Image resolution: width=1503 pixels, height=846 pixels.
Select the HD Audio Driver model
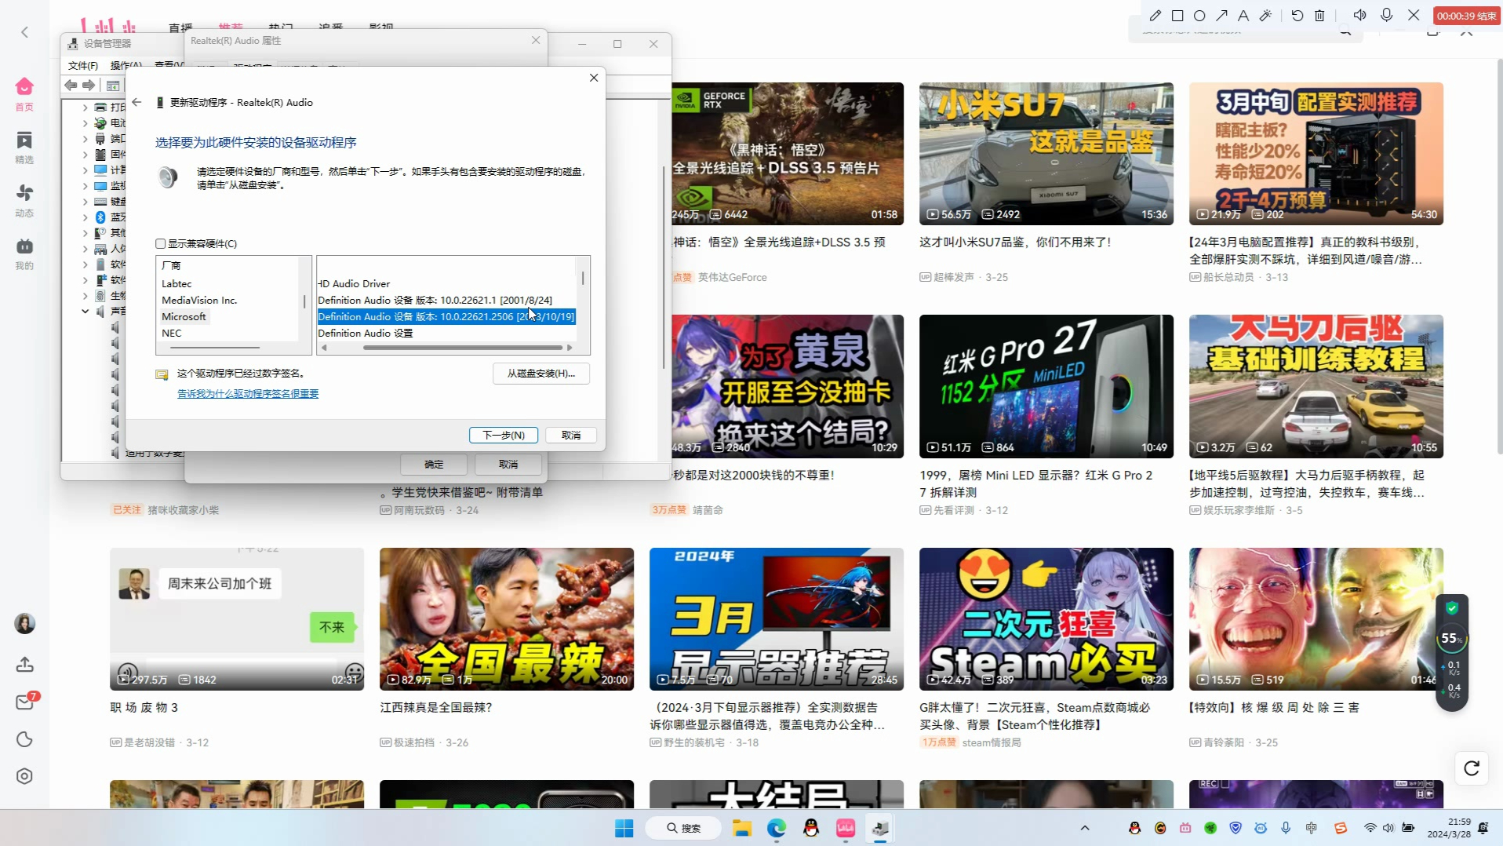(x=354, y=283)
